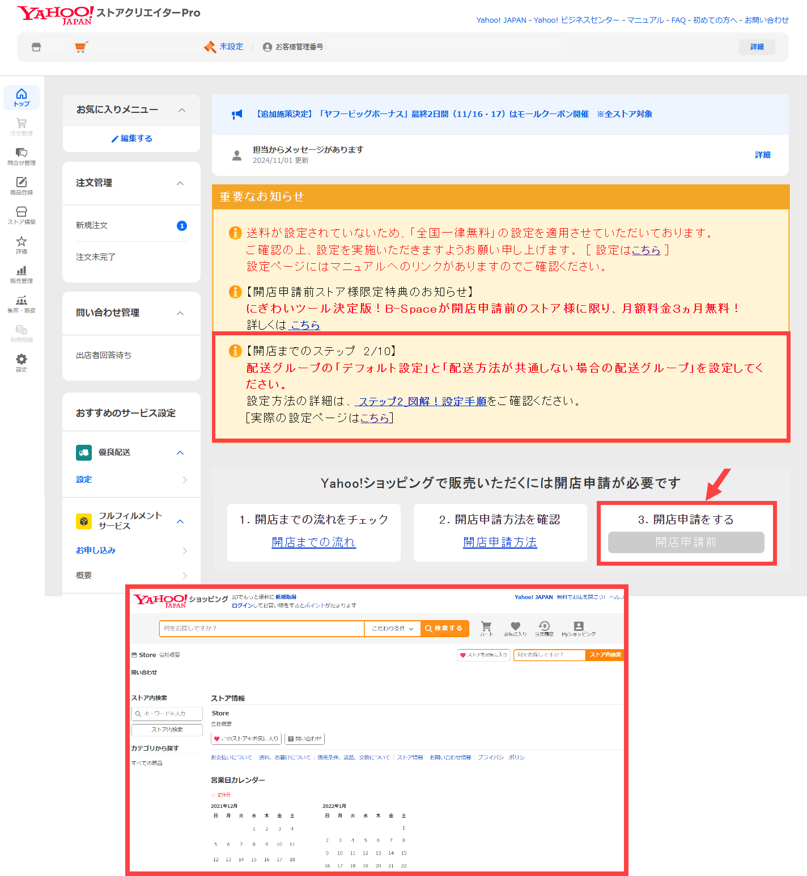Click the 初めての方へ top link

pos(715,20)
